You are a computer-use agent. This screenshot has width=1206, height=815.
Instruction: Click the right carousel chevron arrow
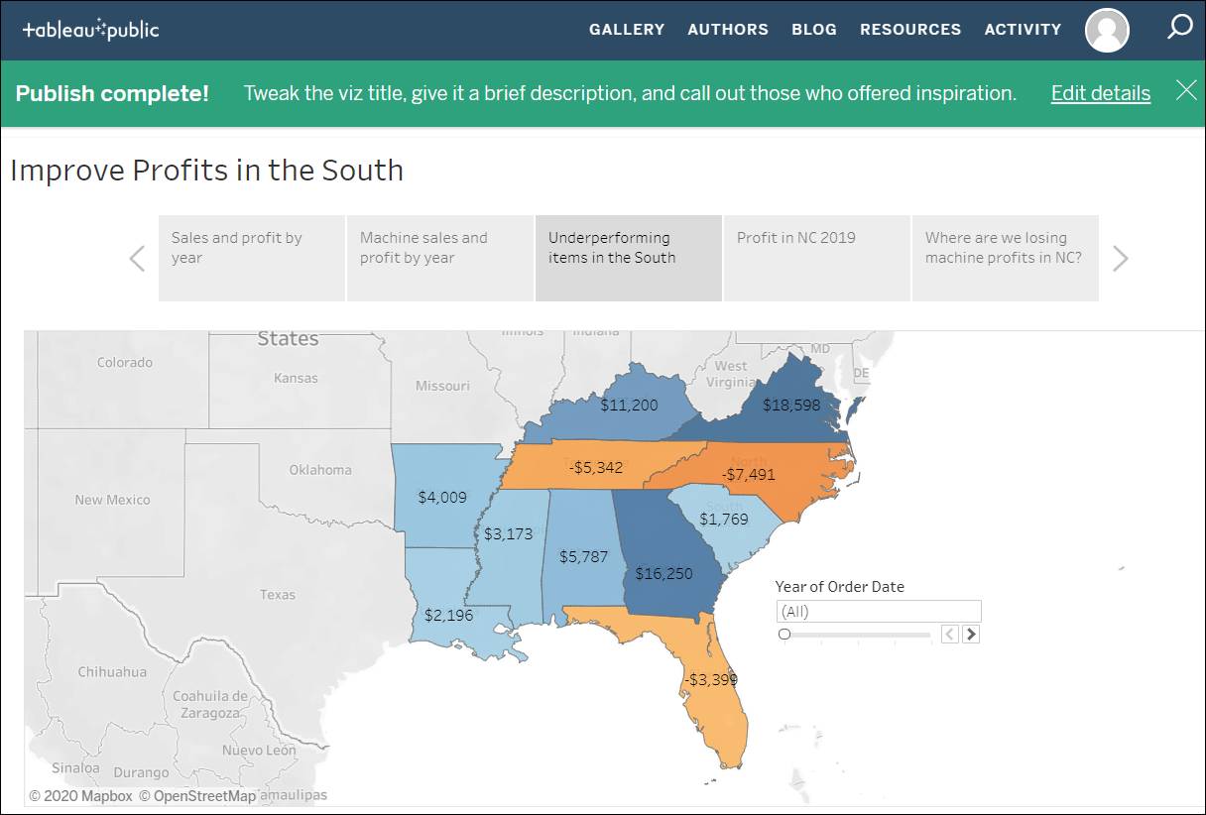coord(1121,258)
